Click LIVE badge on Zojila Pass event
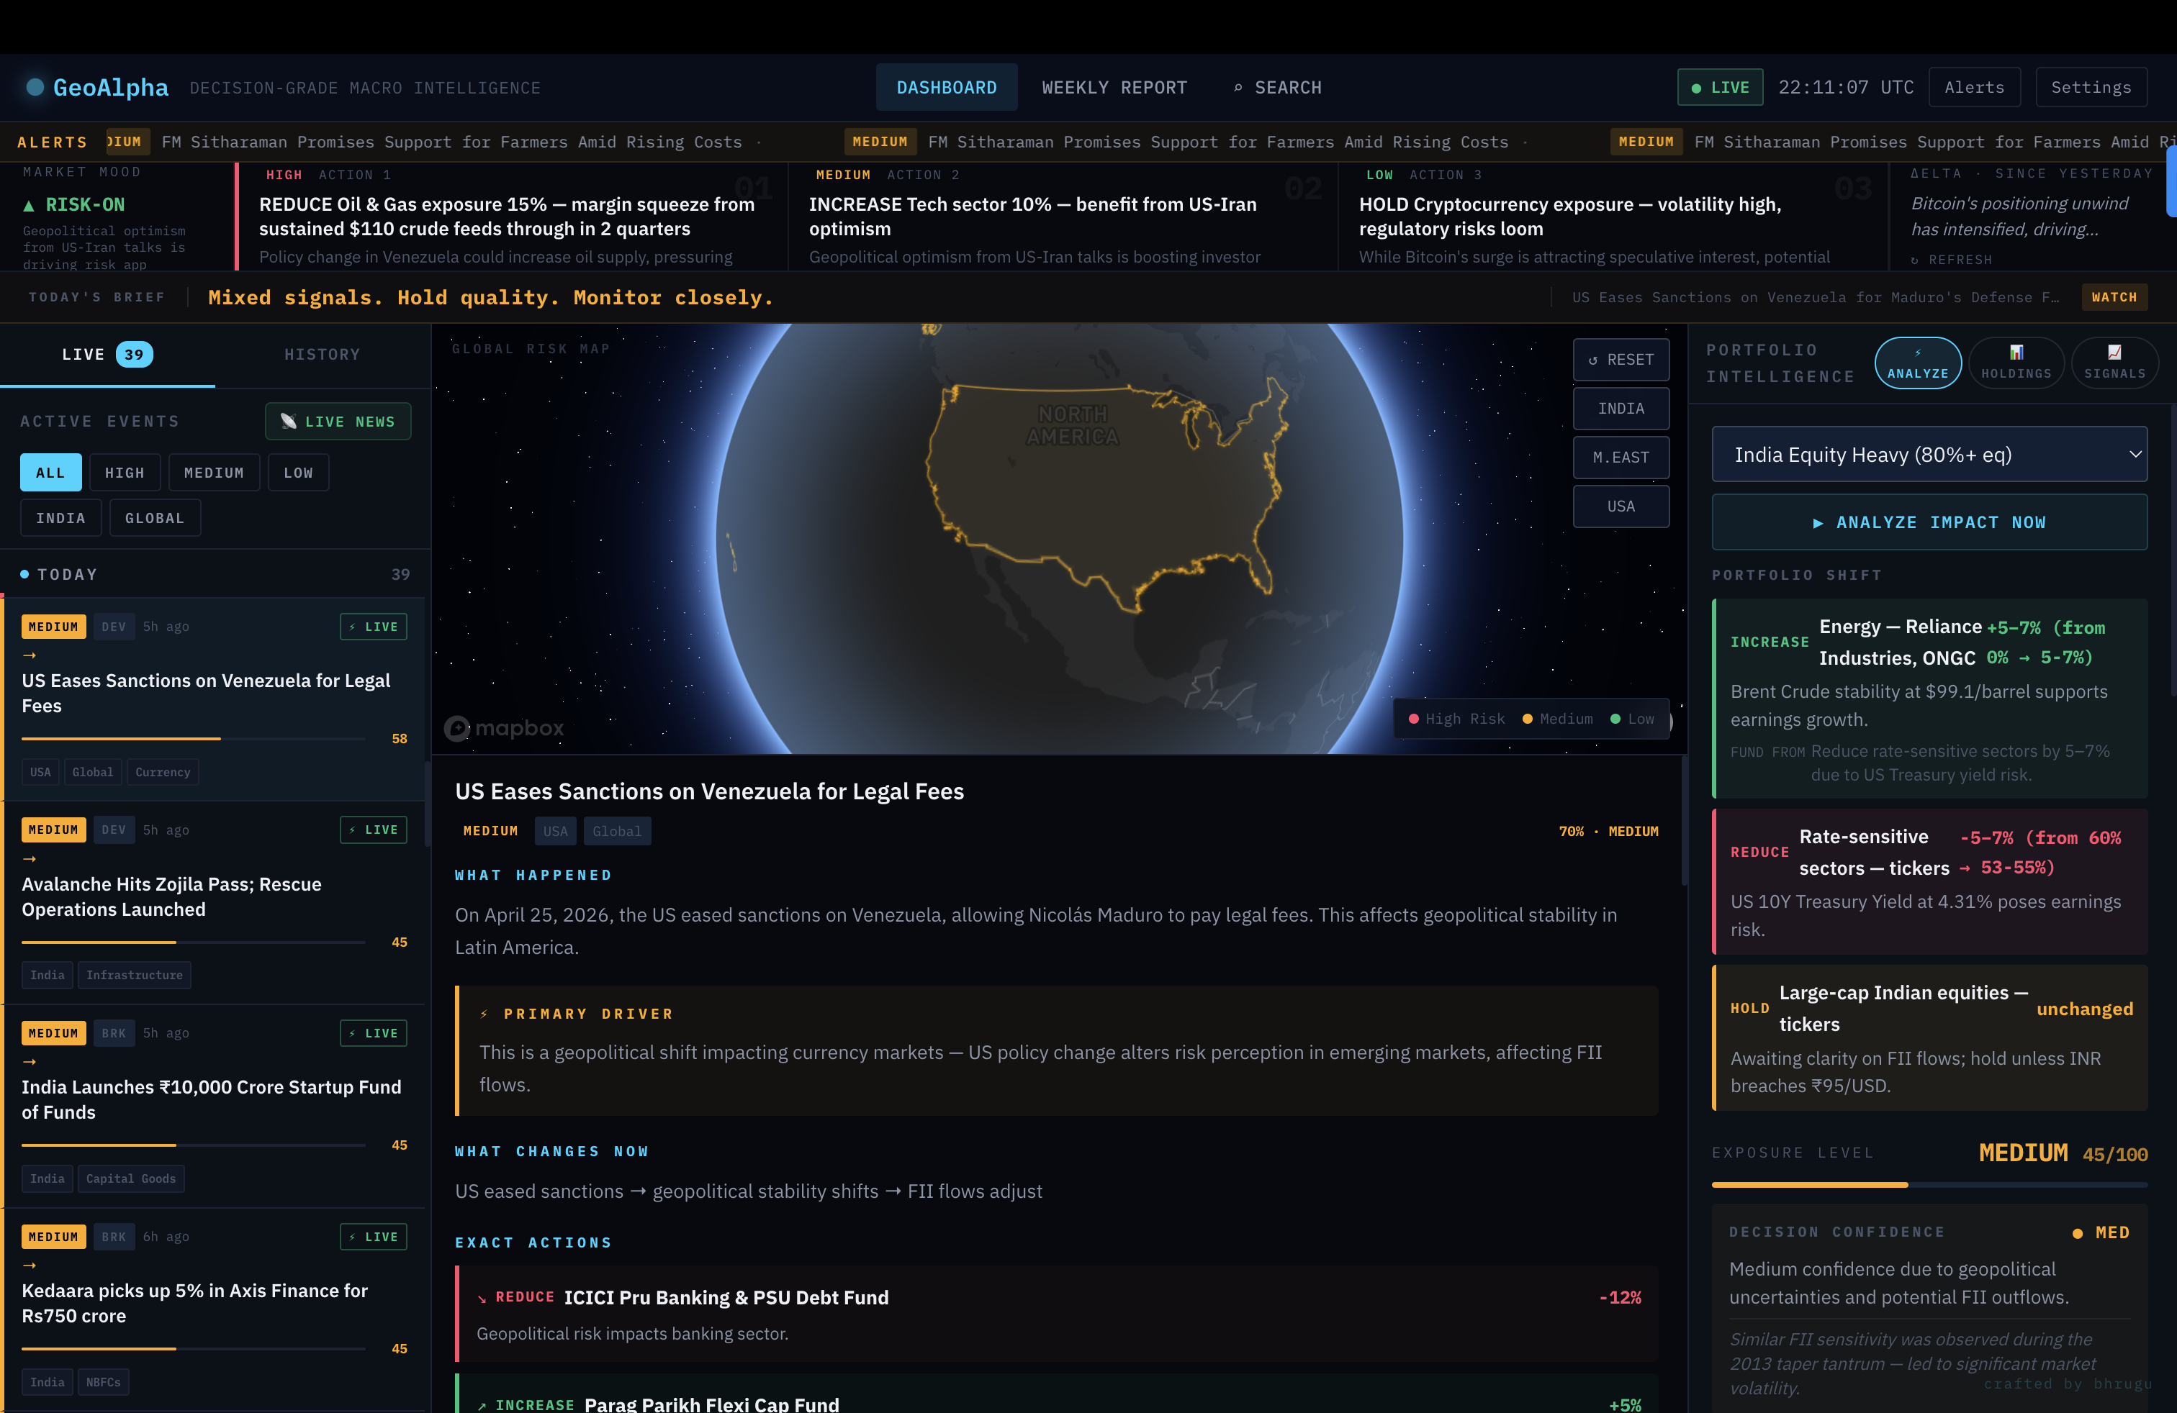 [x=373, y=829]
